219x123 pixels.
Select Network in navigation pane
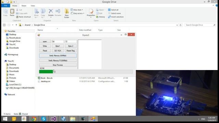point(11,95)
